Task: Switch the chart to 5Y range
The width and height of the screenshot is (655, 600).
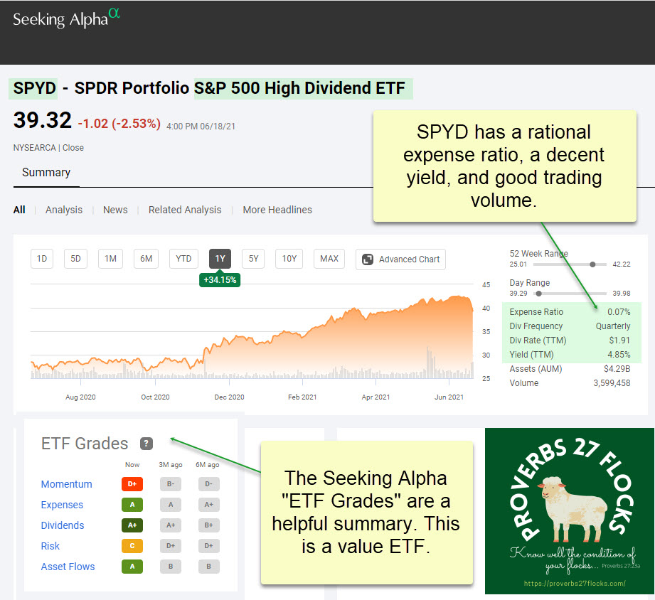Action: (x=254, y=259)
